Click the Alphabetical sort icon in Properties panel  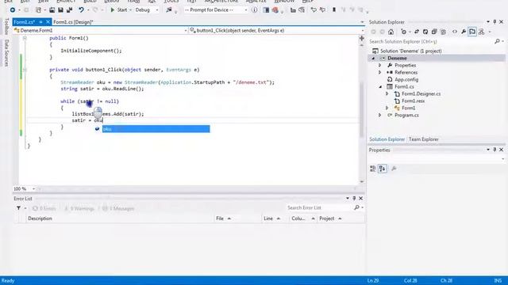pos(383,169)
